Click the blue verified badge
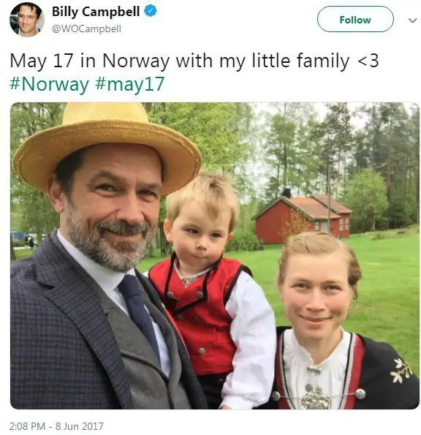This screenshot has height=435, width=421. point(151,12)
